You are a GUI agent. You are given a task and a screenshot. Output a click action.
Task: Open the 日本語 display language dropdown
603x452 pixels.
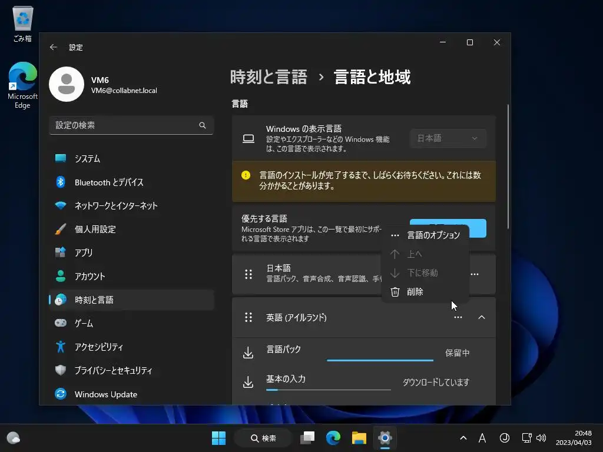coord(448,138)
